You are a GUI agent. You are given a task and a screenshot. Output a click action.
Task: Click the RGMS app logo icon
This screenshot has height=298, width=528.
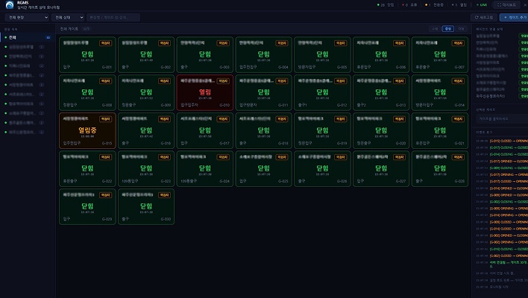(10, 4)
